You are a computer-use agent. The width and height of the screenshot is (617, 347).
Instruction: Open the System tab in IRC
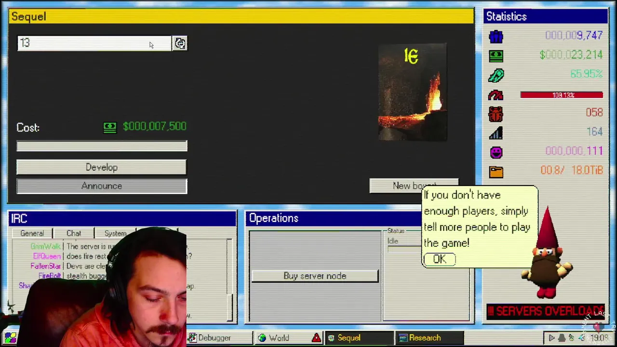click(x=115, y=233)
